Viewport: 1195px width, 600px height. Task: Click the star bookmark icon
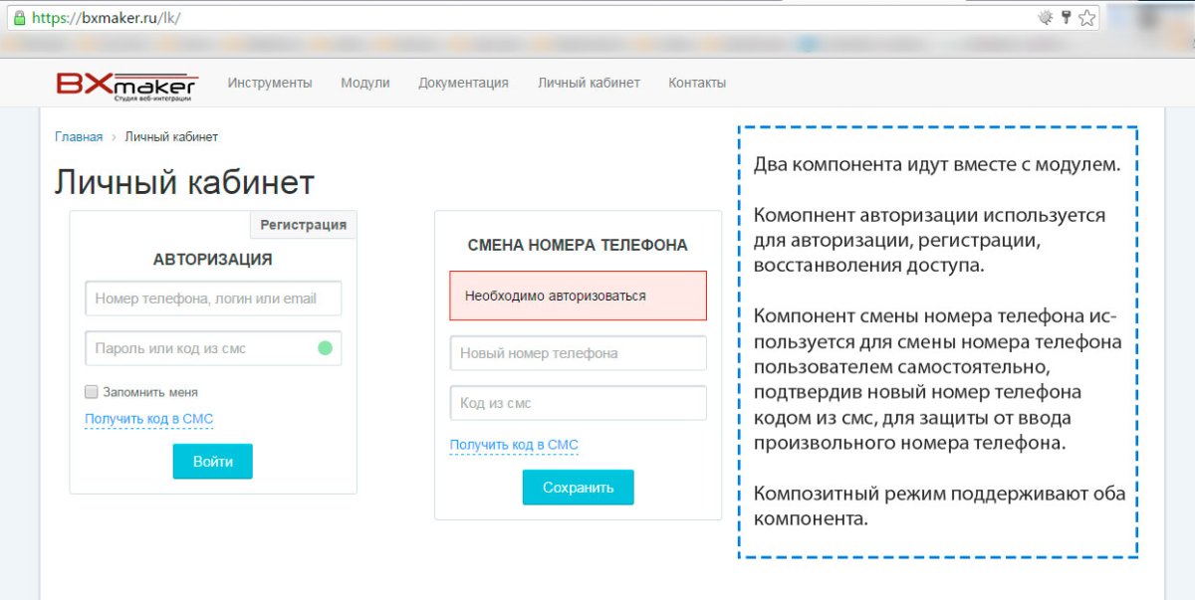tap(1087, 17)
